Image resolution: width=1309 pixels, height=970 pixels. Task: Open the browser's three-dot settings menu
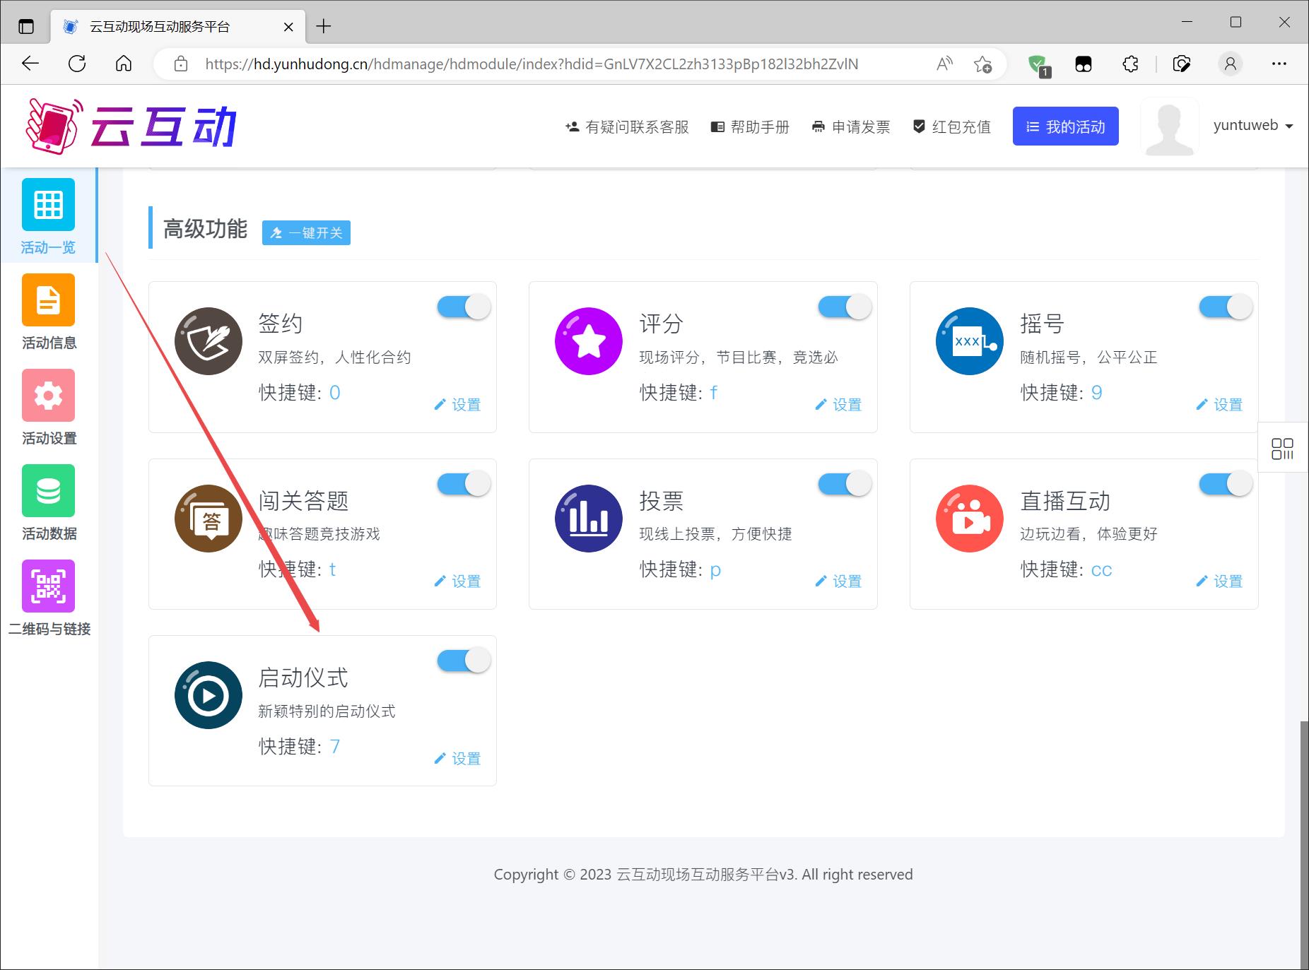(1279, 64)
